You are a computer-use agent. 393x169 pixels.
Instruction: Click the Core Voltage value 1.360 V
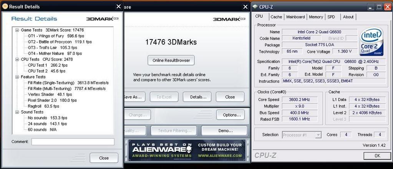[x=345, y=51]
